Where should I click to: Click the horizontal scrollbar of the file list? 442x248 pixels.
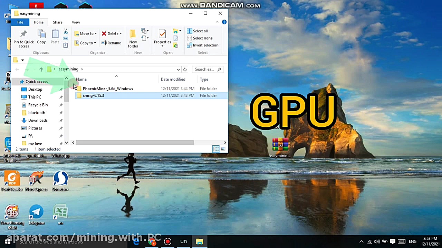pos(135,143)
